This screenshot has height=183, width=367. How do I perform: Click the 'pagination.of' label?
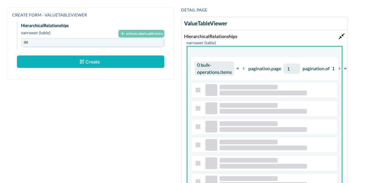pos(316,68)
